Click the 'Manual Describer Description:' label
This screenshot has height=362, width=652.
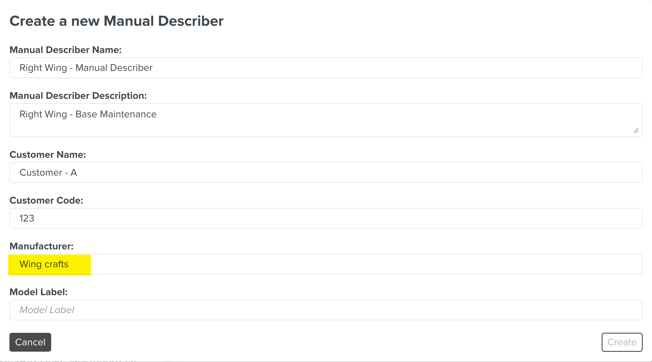(x=78, y=96)
